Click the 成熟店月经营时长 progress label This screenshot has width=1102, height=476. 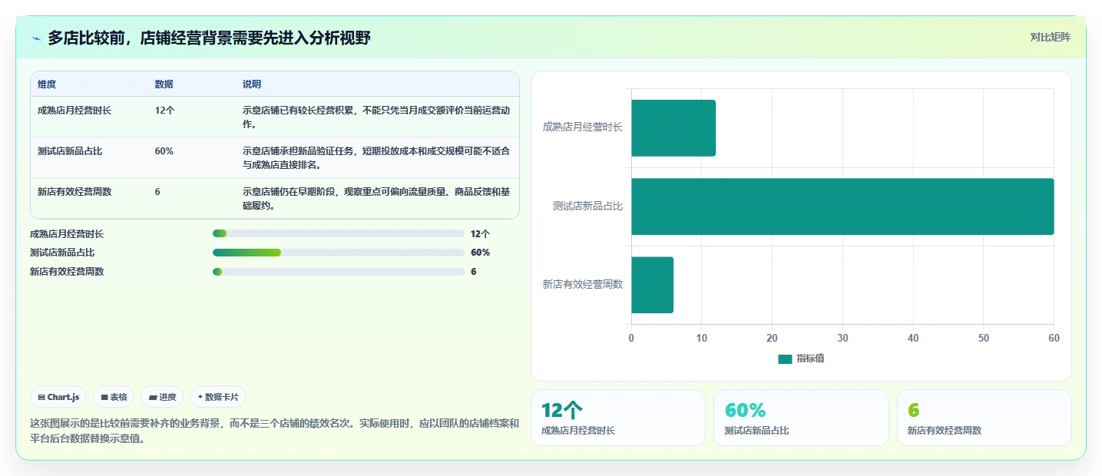point(67,233)
